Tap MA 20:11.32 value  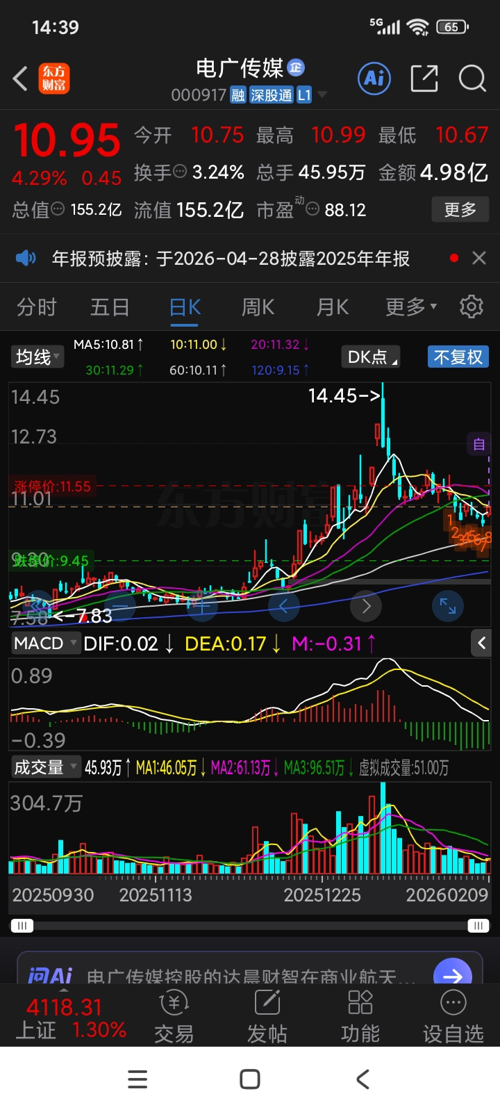[280, 345]
